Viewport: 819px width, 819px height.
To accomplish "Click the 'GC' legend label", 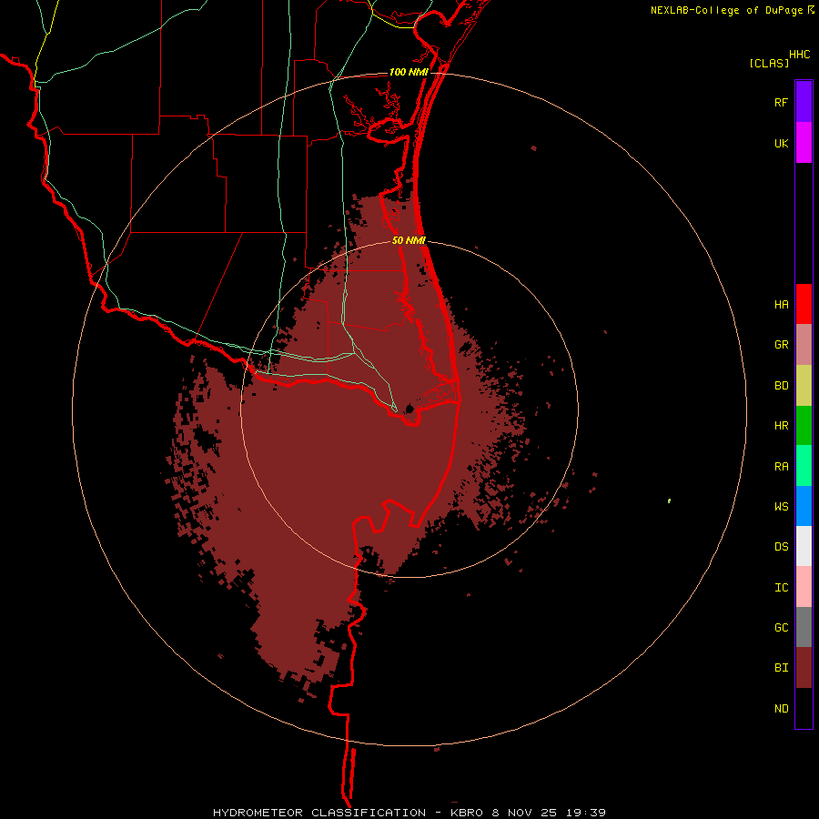I will tap(782, 628).
